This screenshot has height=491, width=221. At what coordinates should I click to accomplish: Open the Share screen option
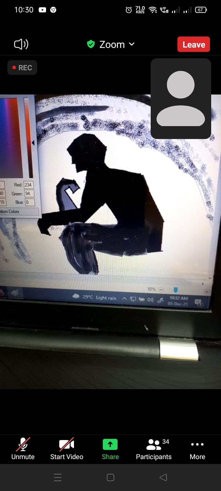(110, 449)
